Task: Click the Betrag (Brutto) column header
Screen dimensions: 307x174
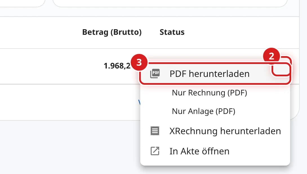Action: (112, 32)
